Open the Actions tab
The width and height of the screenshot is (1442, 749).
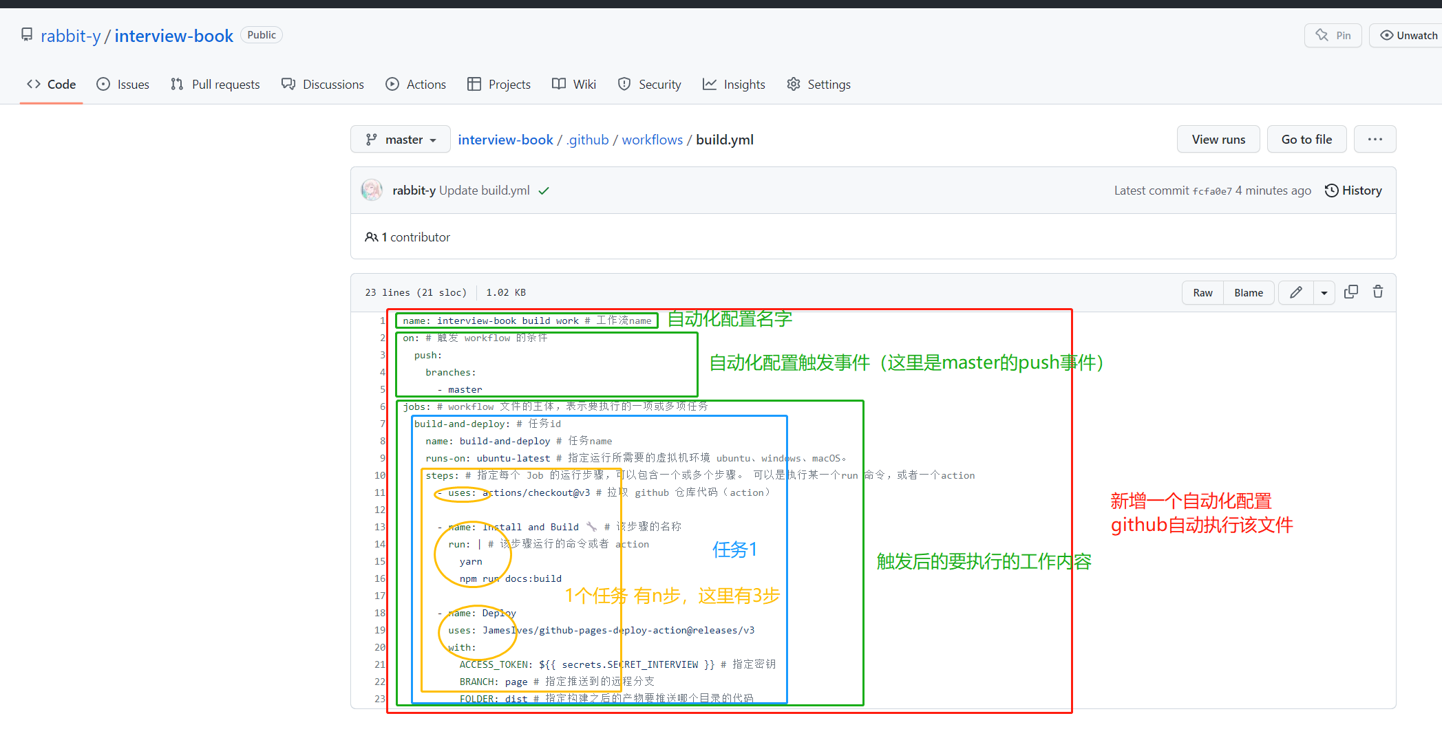[x=416, y=84]
